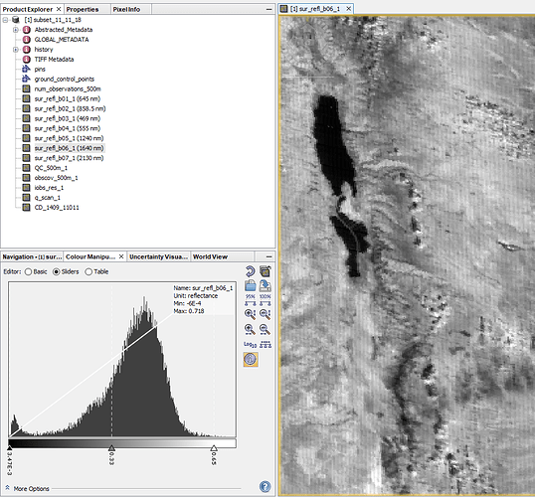Select obscov_500m_1 band

56,178
